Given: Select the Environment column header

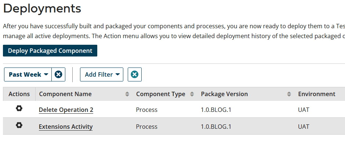Looking at the screenshot, I should (317, 94).
